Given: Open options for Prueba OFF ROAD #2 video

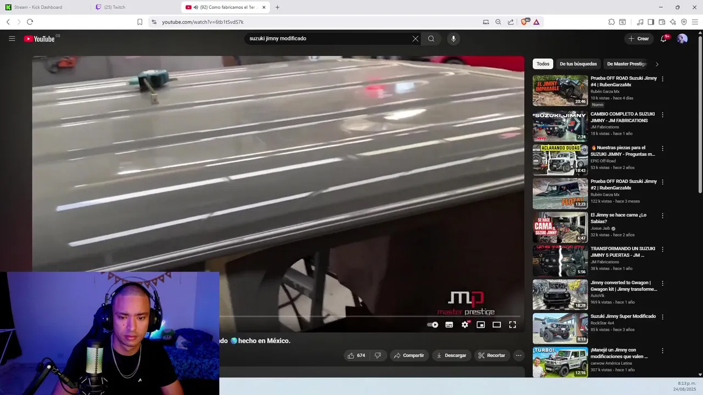Looking at the screenshot, I should point(662,182).
